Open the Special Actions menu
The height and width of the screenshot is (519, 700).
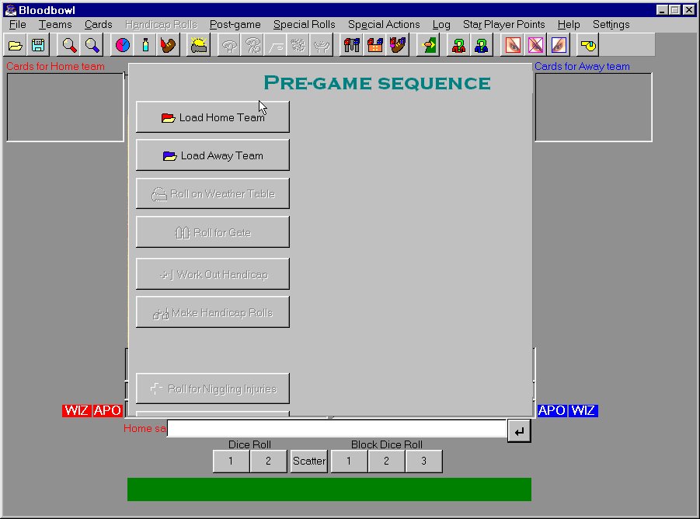click(x=384, y=25)
